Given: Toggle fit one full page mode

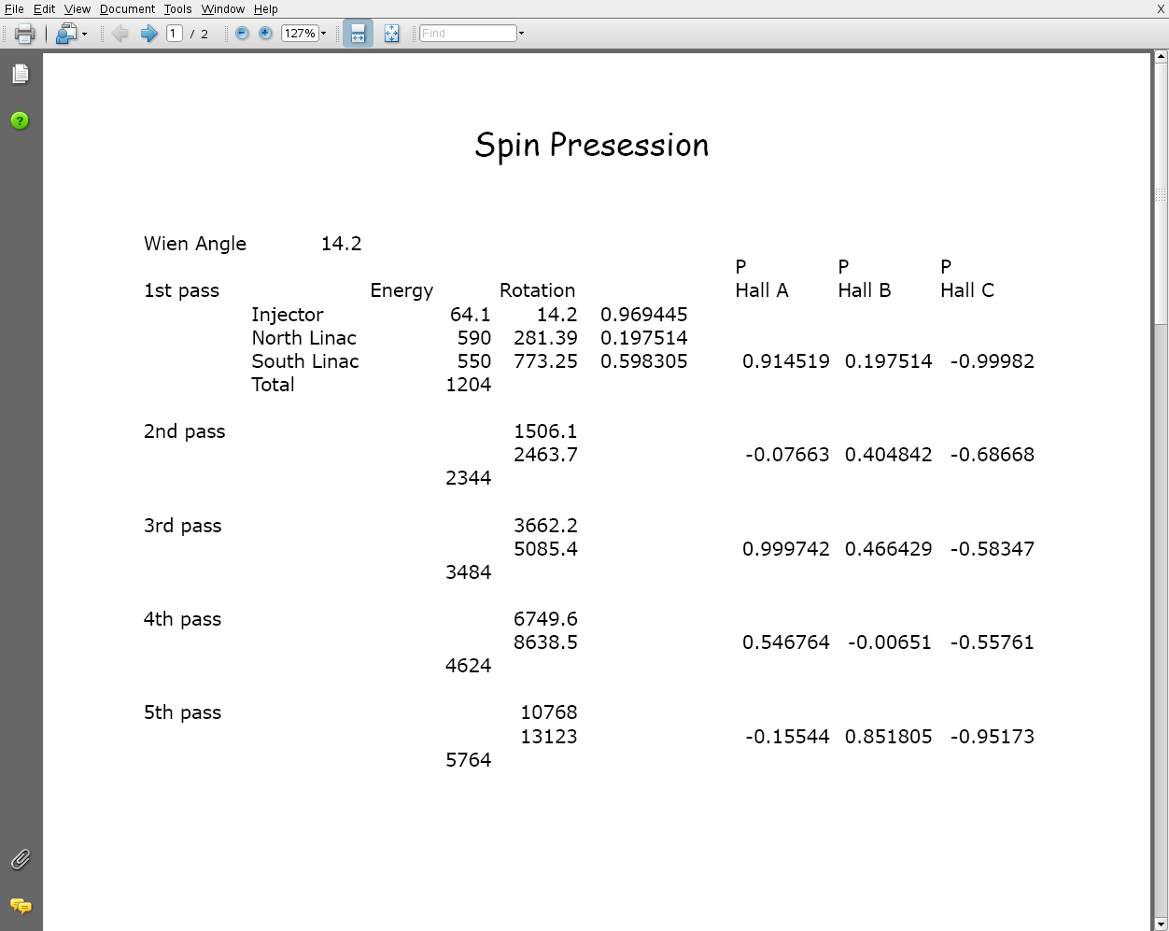Looking at the screenshot, I should [391, 34].
